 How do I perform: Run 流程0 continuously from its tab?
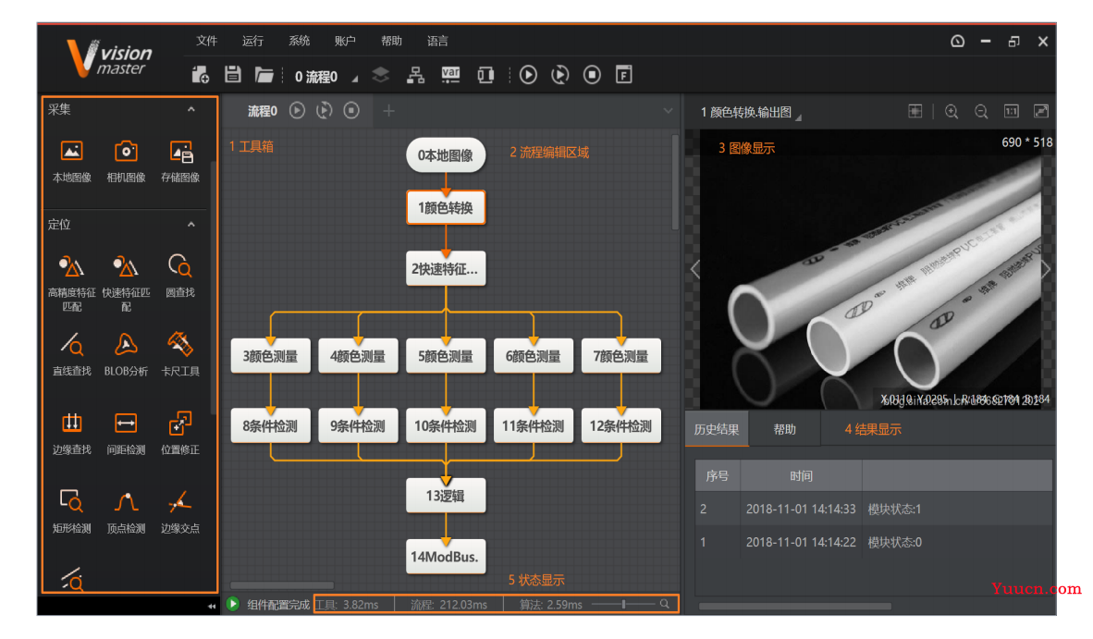325,110
